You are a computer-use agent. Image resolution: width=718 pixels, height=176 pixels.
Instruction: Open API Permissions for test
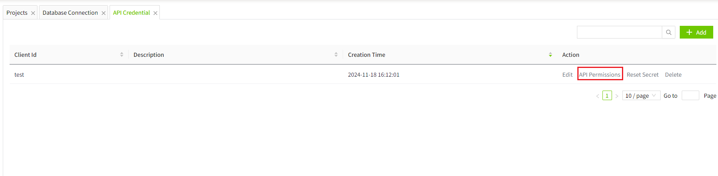point(600,75)
